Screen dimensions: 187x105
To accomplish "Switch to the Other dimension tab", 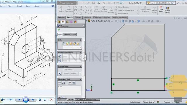I will click(x=74, y=35).
